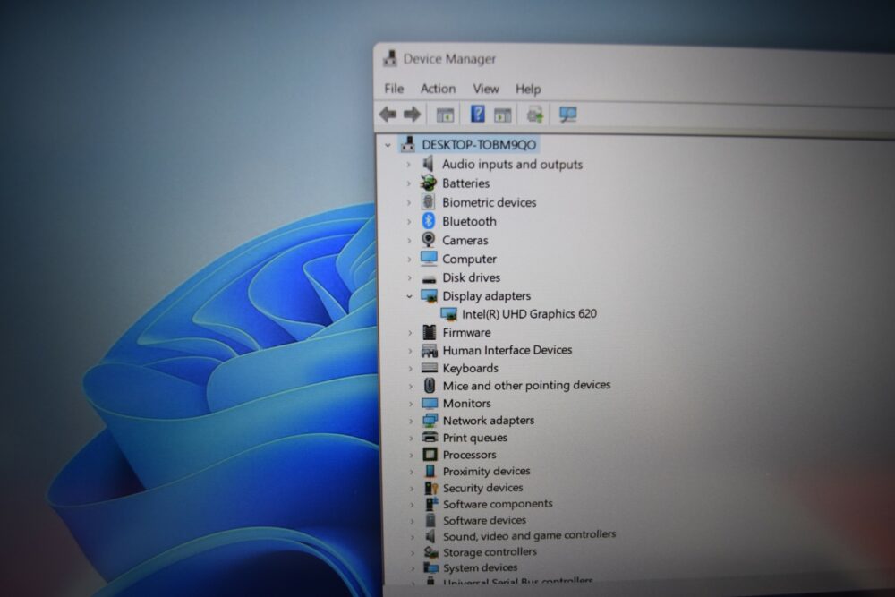This screenshot has width=895, height=597.
Task: Click the Computer monitor icon
Action: tap(429, 259)
